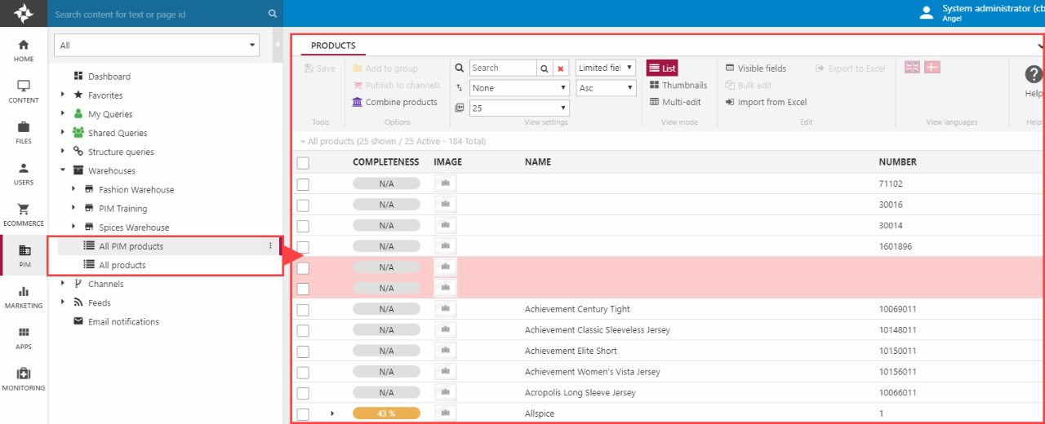Screen dimensions: 1045x424
Task: Switch to Thumbnails view mode
Action: pyautogui.click(x=678, y=86)
